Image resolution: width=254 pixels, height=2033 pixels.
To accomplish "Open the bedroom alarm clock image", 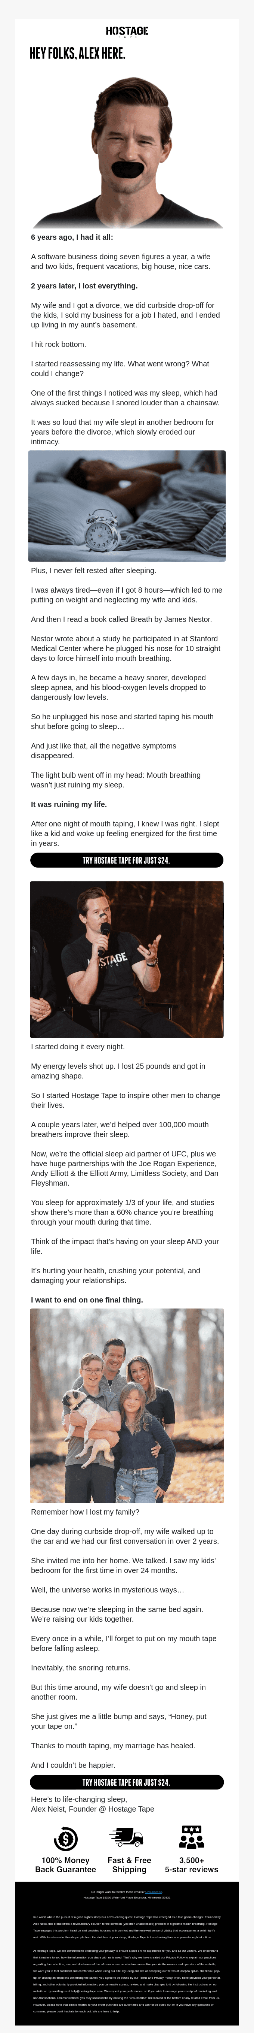I will (x=127, y=506).
